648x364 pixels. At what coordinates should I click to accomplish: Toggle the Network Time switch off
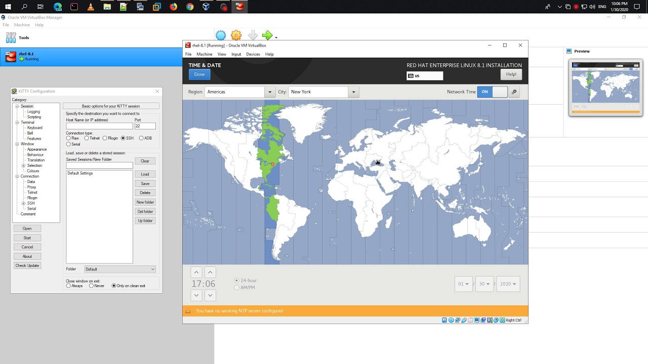pos(492,92)
